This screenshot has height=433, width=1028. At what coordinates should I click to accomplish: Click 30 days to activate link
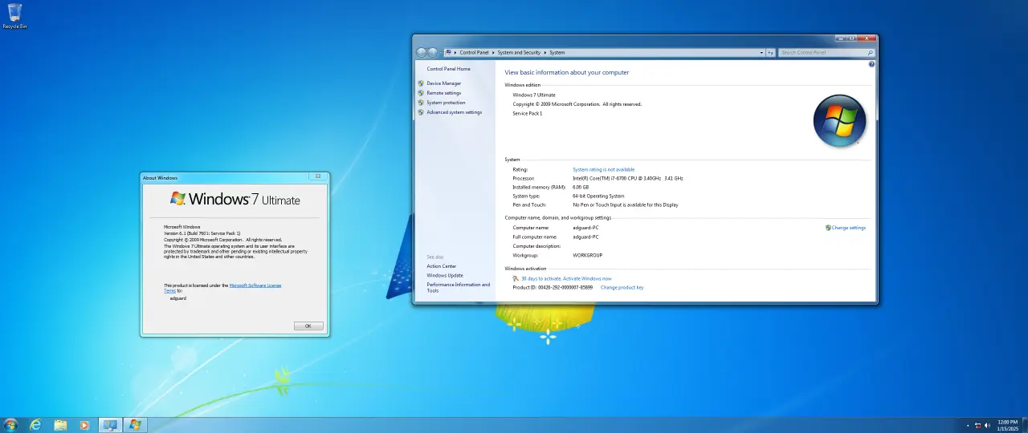(566, 278)
